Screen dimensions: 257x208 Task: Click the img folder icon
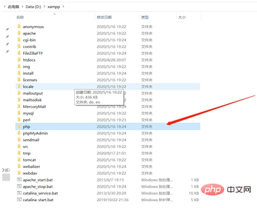pos(19,67)
